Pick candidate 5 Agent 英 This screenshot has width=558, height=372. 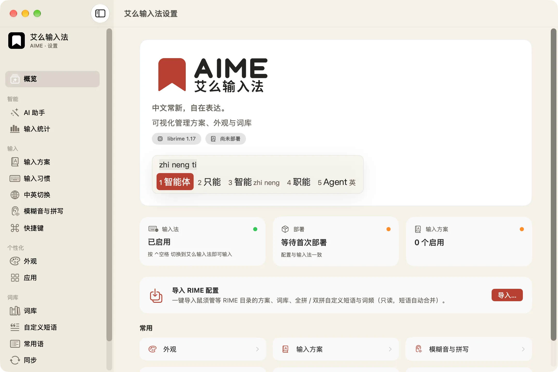tap(337, 182)
